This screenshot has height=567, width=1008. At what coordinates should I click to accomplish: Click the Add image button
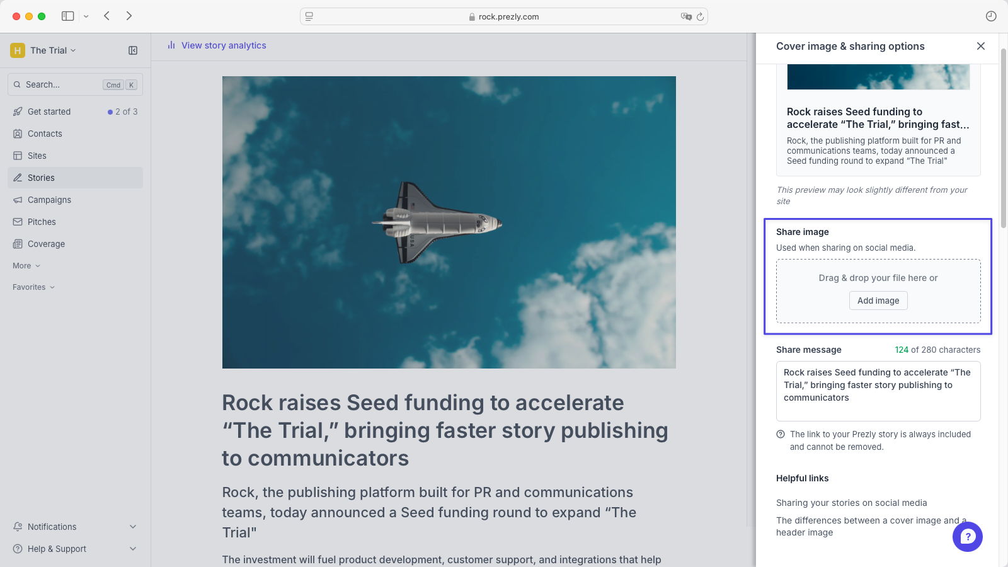coord(878,301)
